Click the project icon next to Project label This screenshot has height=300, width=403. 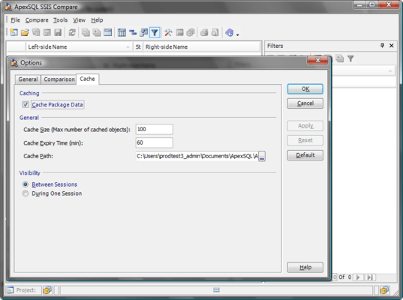point(10,290)
